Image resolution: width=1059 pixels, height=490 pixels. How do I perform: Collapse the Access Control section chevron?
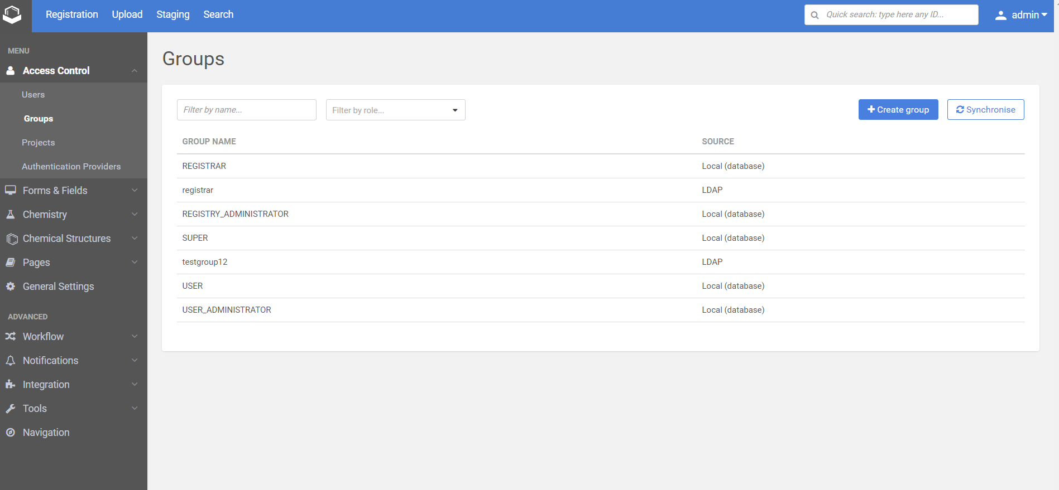tap(135, 71)
